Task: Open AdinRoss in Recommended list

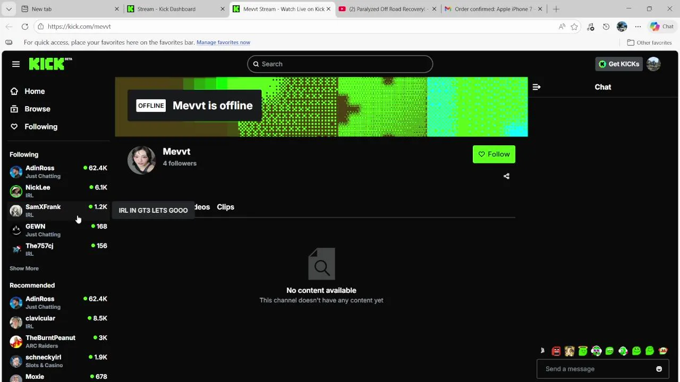Action: click(x=58, y=302)
